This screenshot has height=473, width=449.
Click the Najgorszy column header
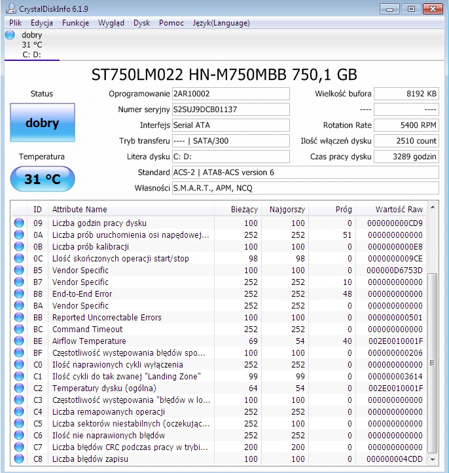coord(285,209)
